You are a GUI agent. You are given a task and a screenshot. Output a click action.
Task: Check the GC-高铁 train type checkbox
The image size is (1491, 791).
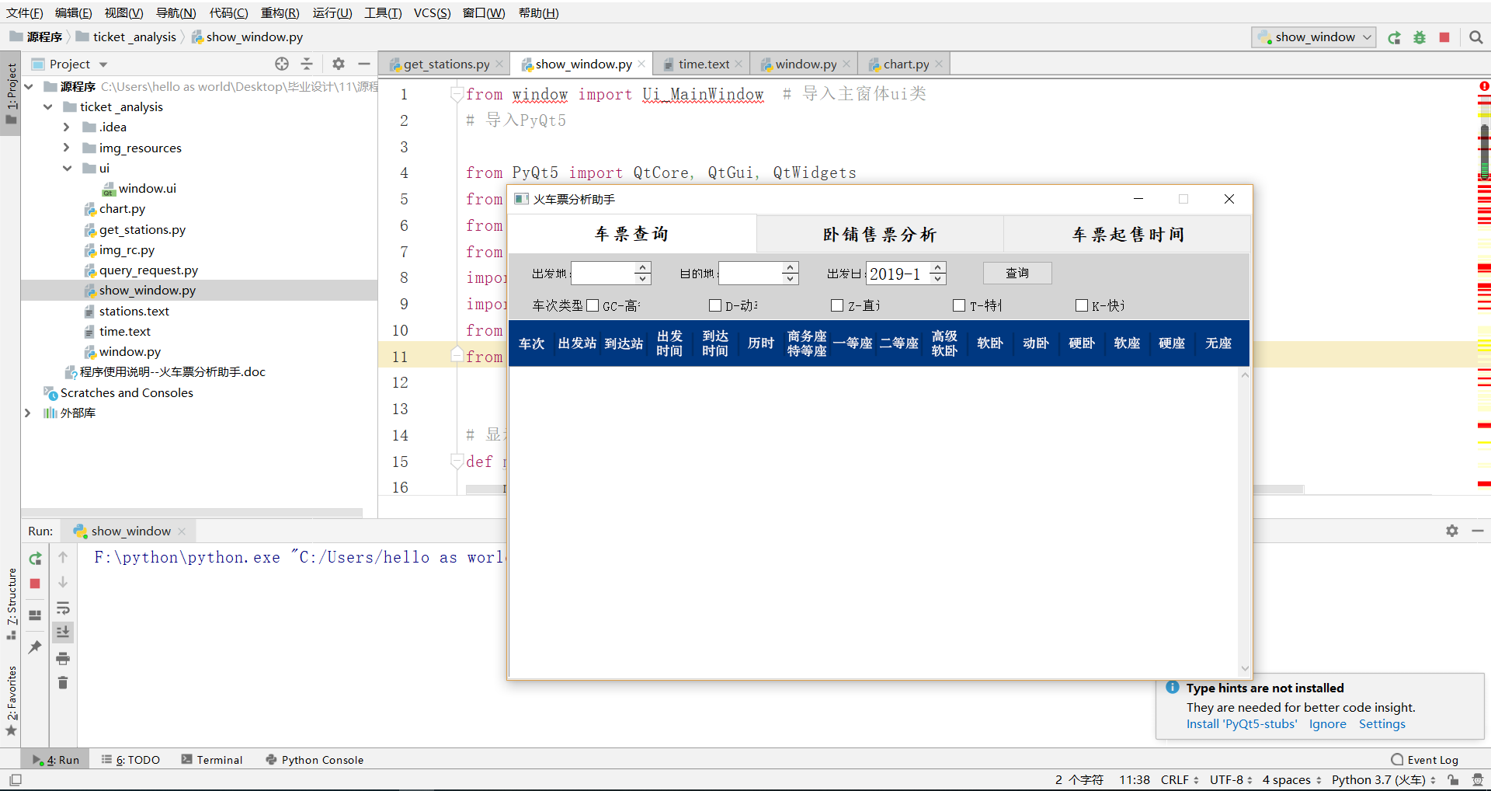click(593, 305)
